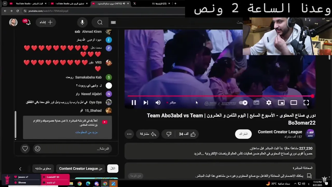332x187 pixels.
Task: Select the الكل filter chip
Action: (113, 169)
